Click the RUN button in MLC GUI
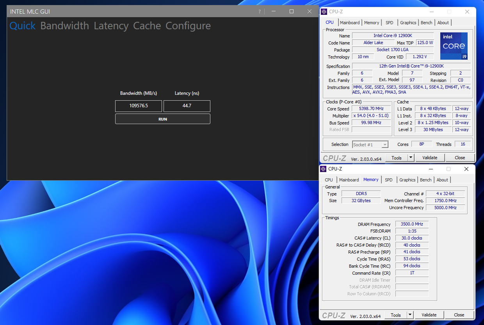This screenshot has height=325, width=484. pyautogui.click(x=163, y=119)
